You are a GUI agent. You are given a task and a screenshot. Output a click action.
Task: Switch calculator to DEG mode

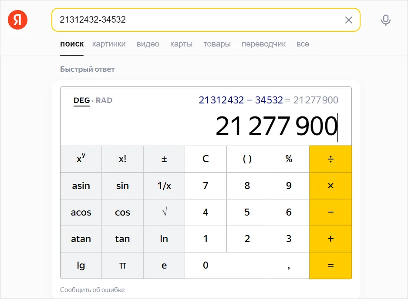(x=81, y=100)
